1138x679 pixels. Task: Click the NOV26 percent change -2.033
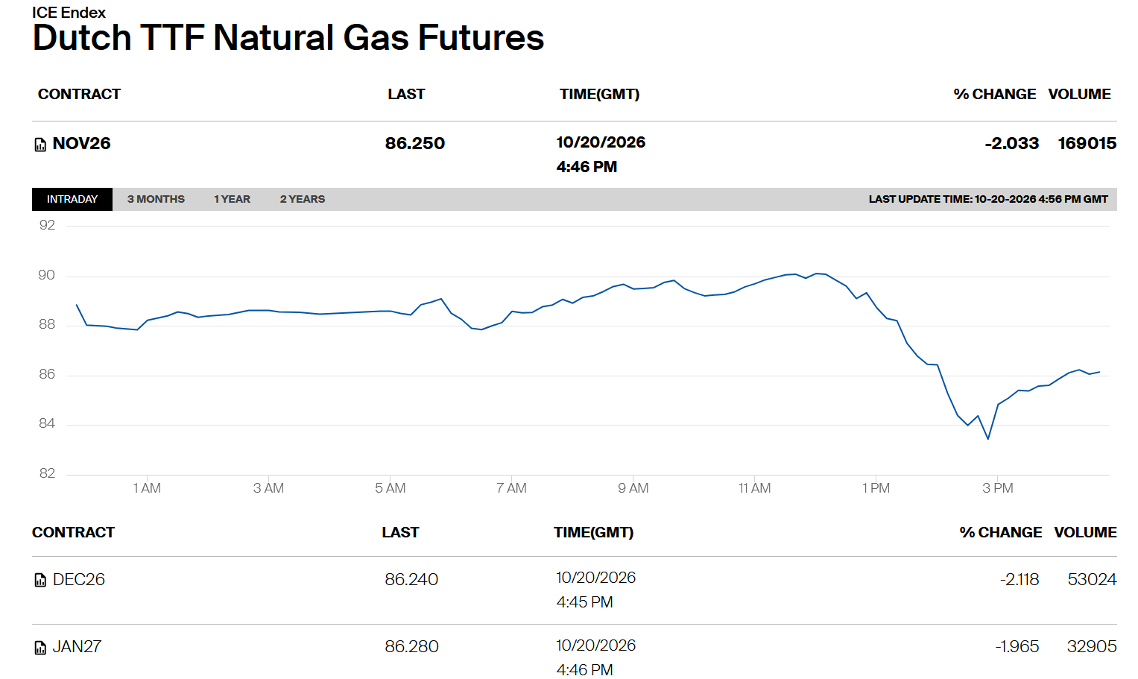(x=1012, y=143)
